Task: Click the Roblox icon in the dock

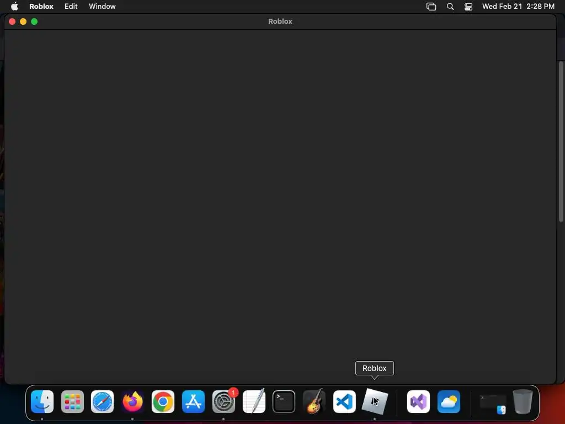Action: pos(375,401)
